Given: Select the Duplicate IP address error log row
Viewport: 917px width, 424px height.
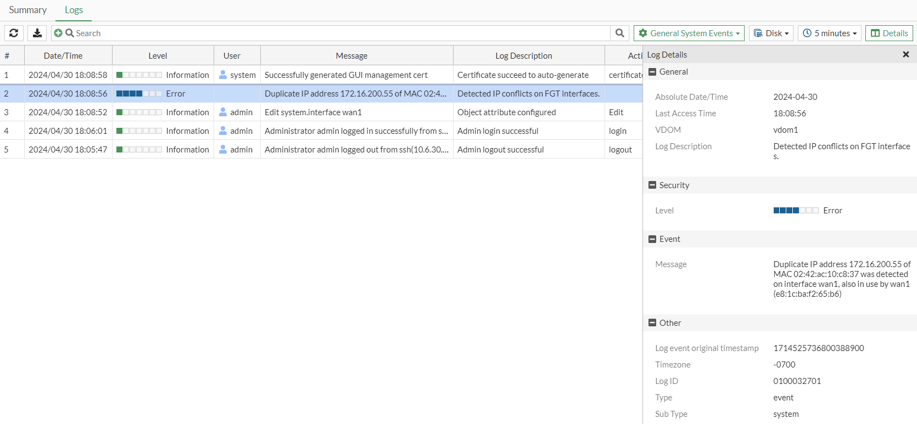Looking at the screenshot, I should (355, 93).
